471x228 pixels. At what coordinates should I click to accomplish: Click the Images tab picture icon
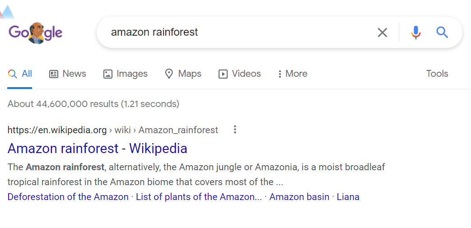pyautogui.click(x=107, y=74)
